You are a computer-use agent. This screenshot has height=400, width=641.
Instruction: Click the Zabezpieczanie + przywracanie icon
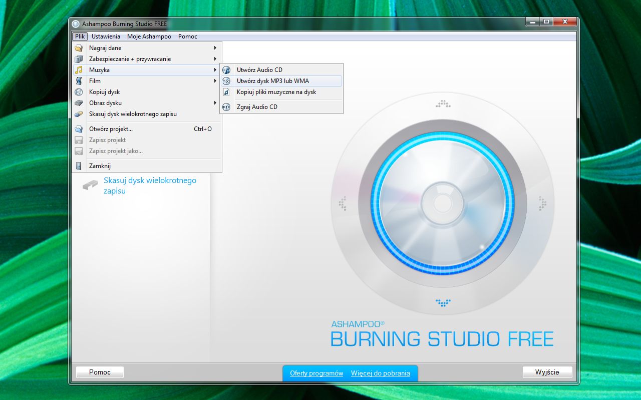pyautogui.click(x=79, y=59)
